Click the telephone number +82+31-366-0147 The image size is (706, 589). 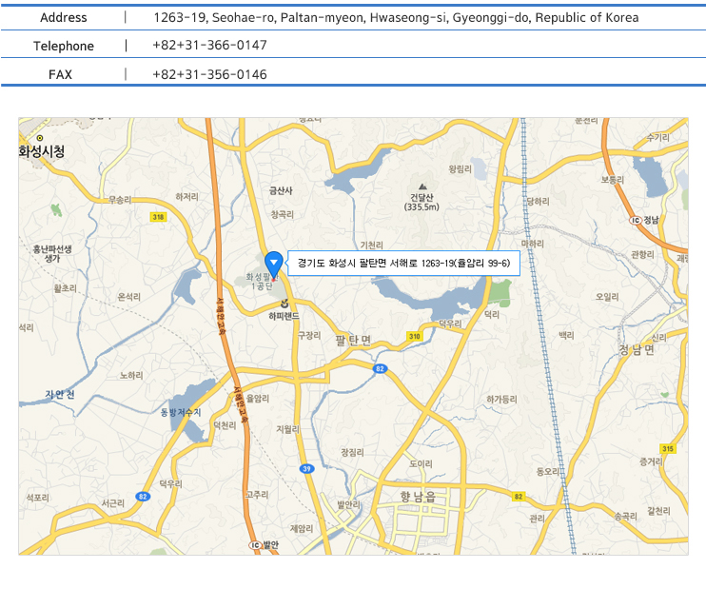pyautogui.click(x=210, y=46)
